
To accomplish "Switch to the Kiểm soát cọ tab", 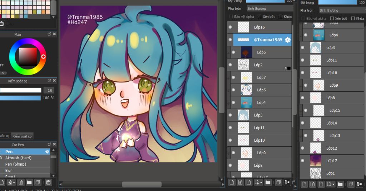I will point(22,136).
